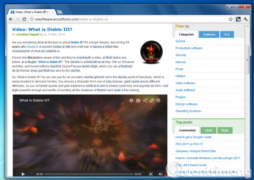254x180 pixels.
Task: Open the 'What is Diablo III' link in the second paragraph
Action: 50,62
